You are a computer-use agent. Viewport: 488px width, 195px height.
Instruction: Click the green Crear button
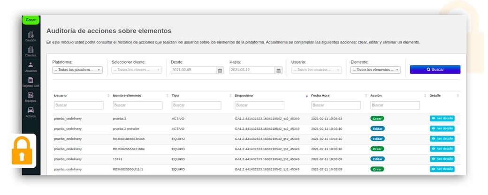click(31, 20)
